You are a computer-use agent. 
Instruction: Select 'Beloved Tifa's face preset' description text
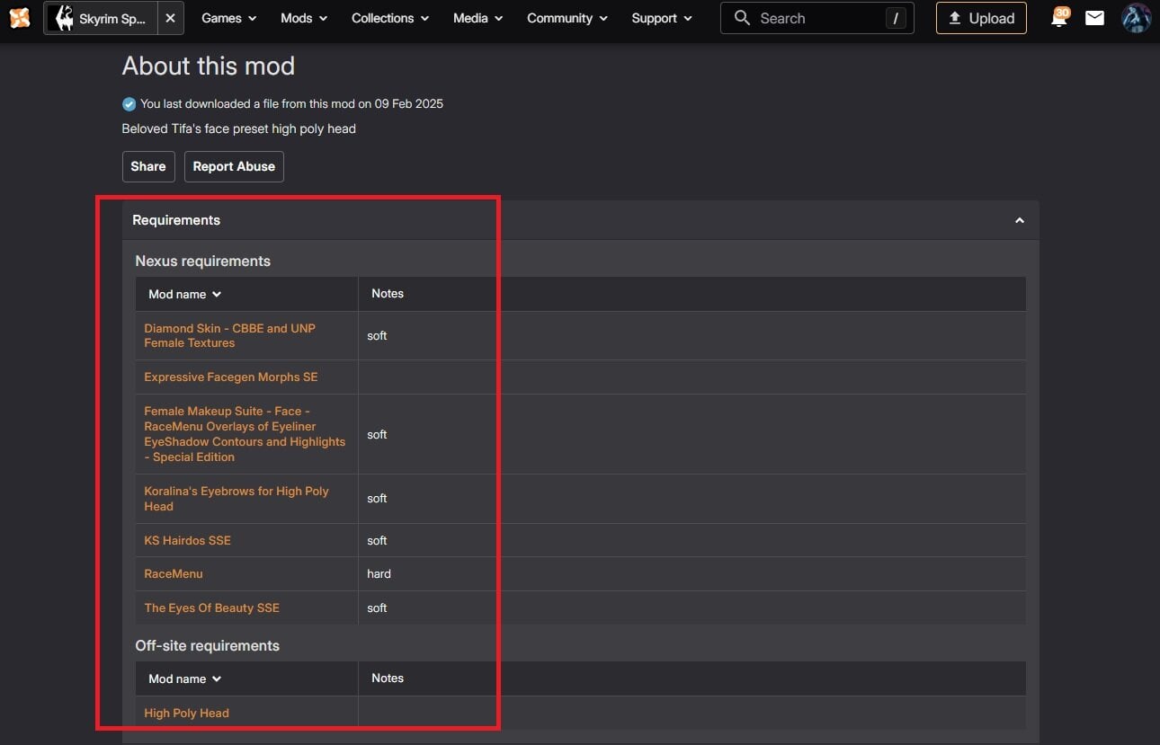tap(239, 129)
